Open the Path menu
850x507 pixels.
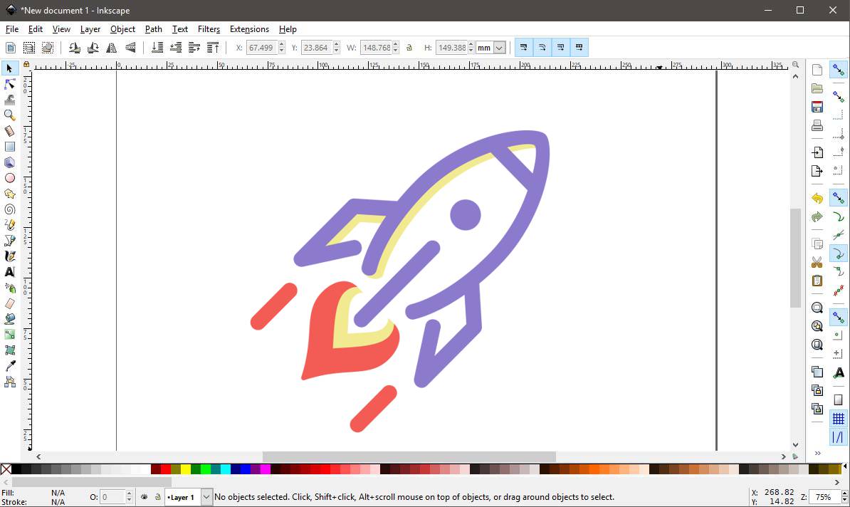click(x=153, y=29)
